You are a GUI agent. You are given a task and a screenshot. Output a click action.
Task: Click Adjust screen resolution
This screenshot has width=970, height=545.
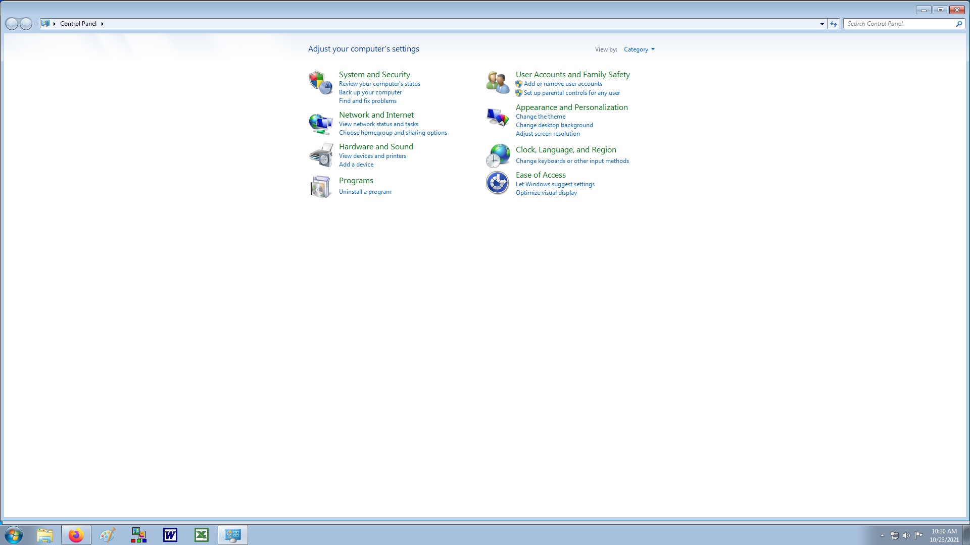coord(548,134)
